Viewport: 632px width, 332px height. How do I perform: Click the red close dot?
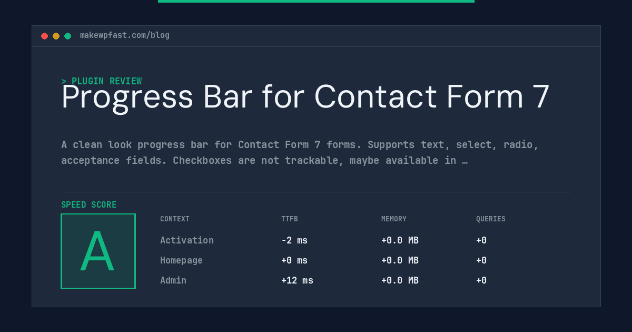44,36
